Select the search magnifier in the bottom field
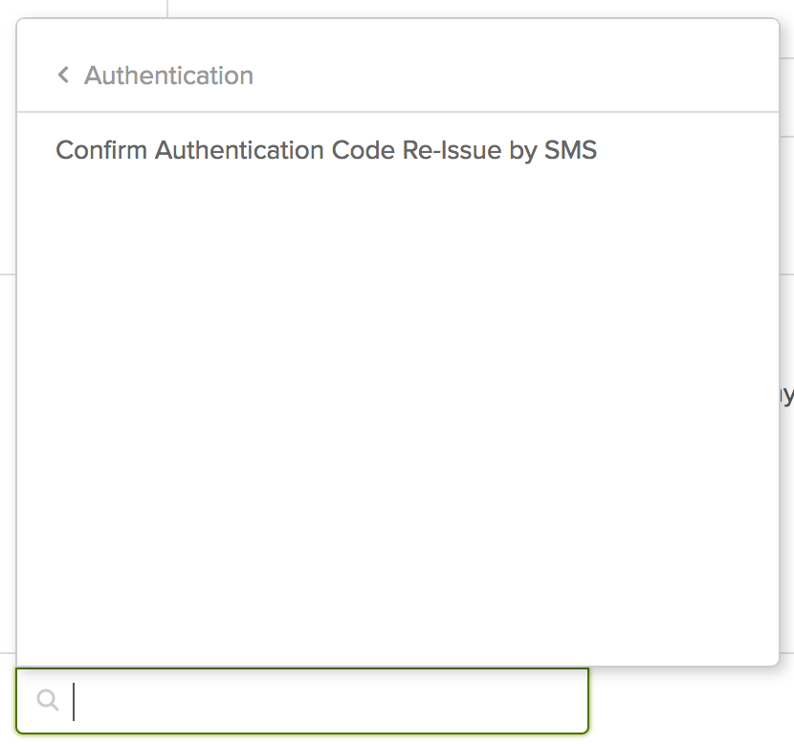 point(48,701)
